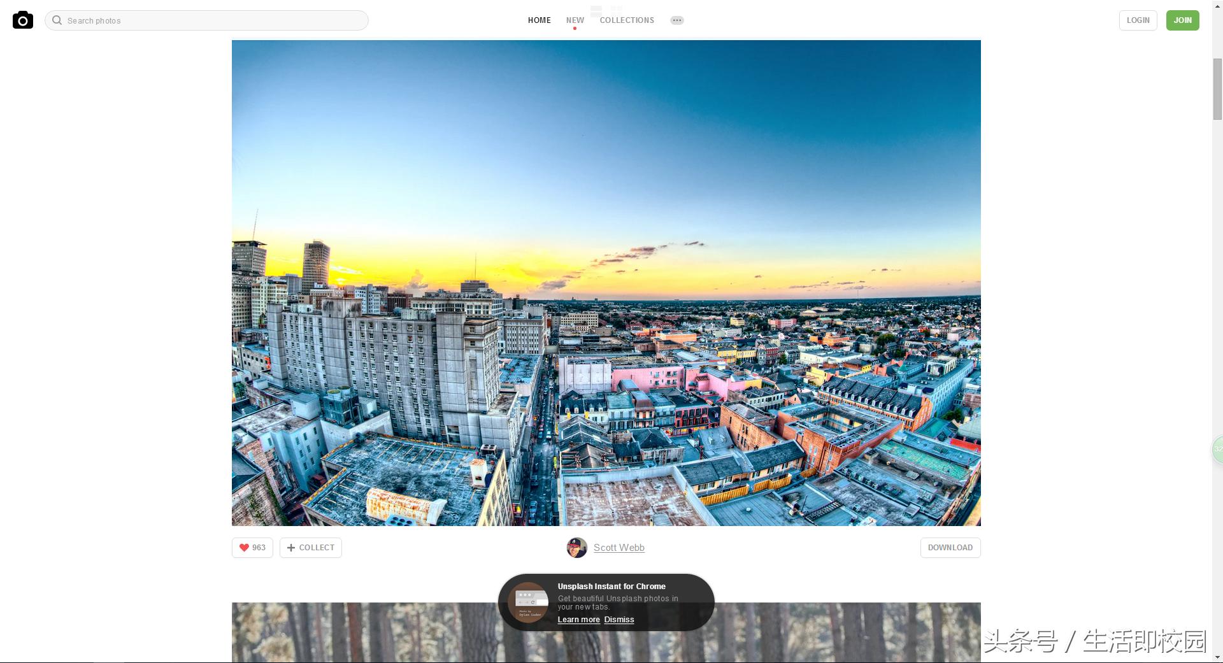Screen dimensions: 1223x663
Task: Click Learn more in Chrome promo
Action: [578, 620]
